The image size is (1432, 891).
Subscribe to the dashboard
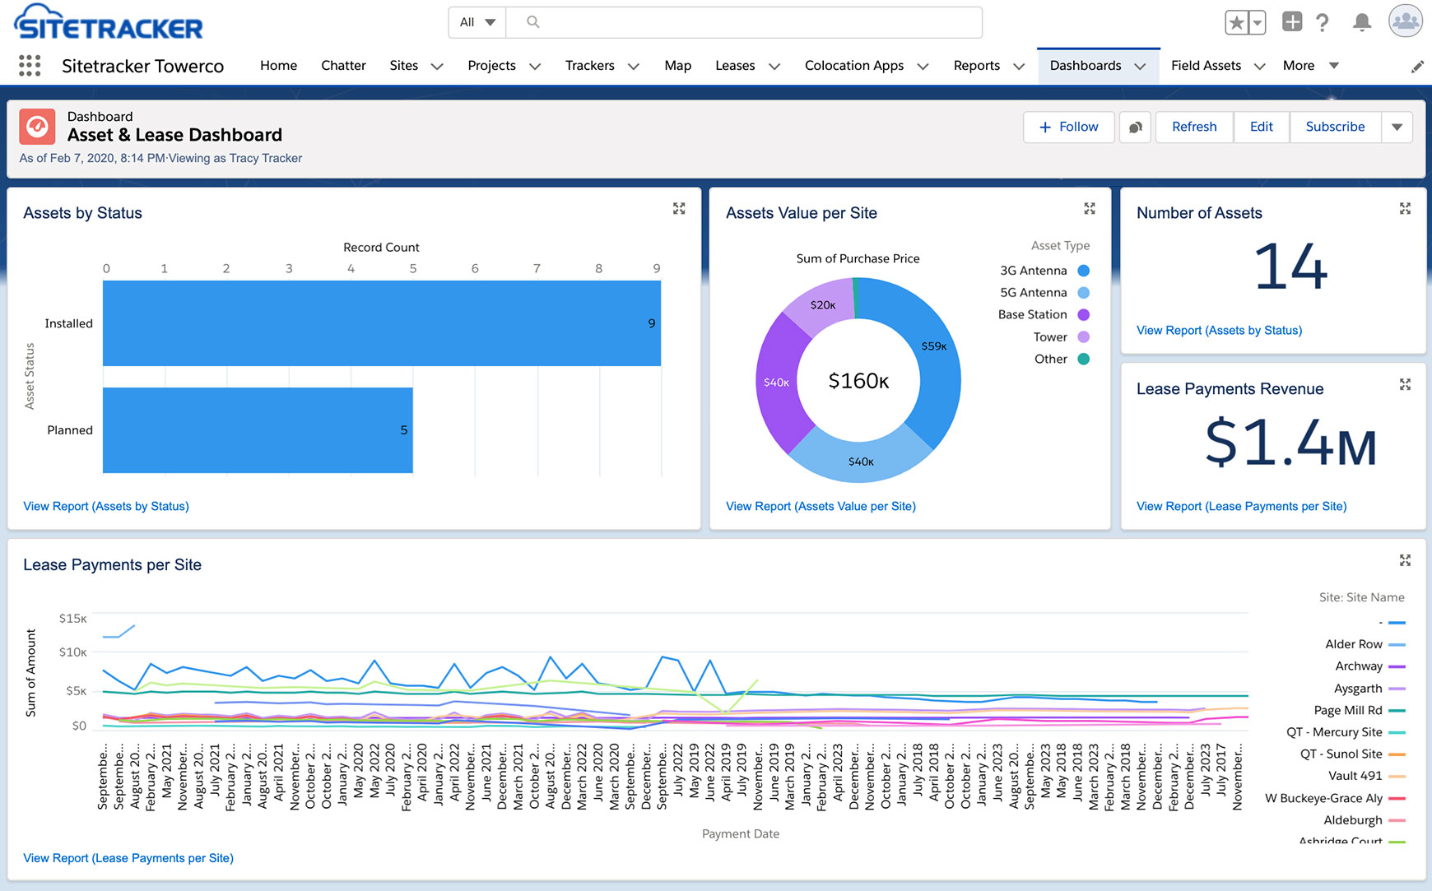coord(1335,128)
